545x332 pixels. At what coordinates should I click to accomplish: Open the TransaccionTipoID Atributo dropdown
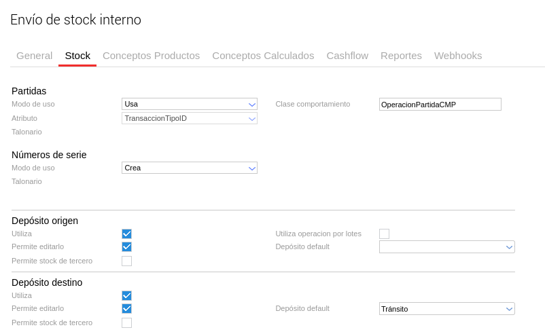click(189, 118)
